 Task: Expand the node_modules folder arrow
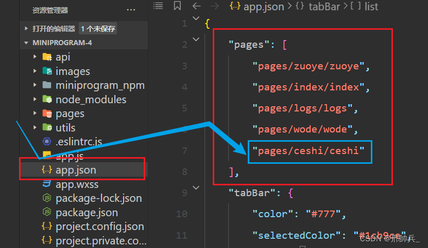coord(35,99)
